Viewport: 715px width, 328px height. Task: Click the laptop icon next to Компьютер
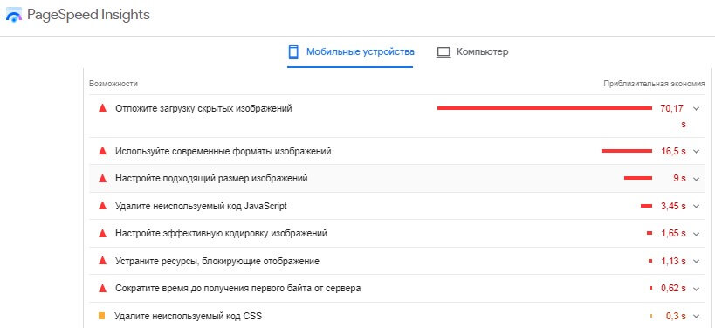pos(443,52)
